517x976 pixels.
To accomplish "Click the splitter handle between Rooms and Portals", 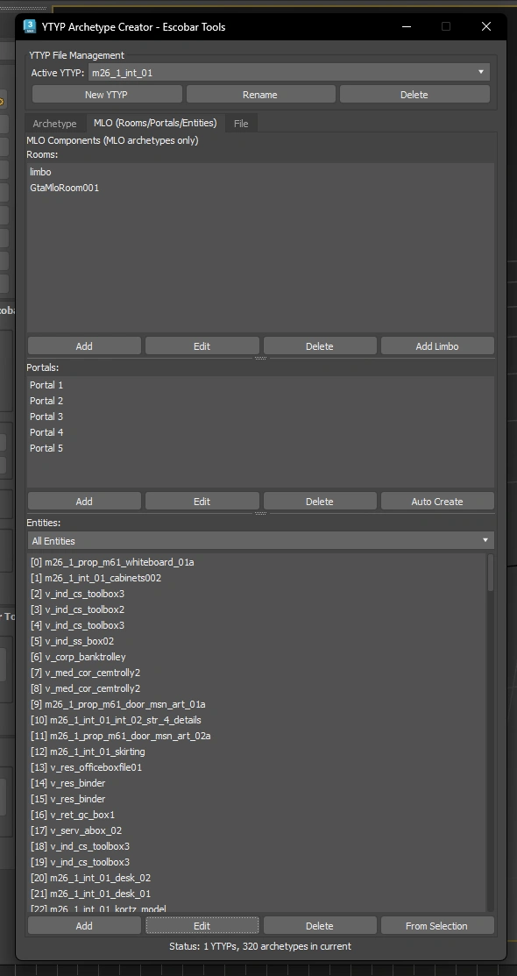I will pos(260,358).
